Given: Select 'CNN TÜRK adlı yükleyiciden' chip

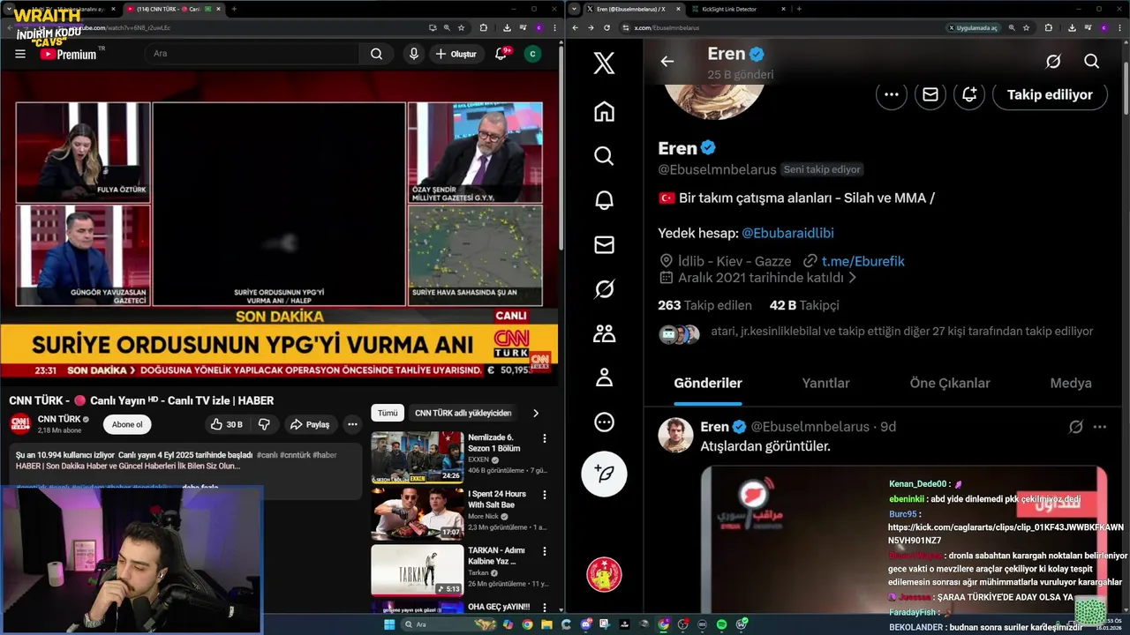Looking at the screenshot, I should [463, 413].
